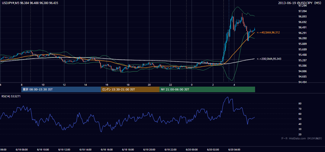
Task: Click the 6/19 14:00 time axis label
Action: 85,150
